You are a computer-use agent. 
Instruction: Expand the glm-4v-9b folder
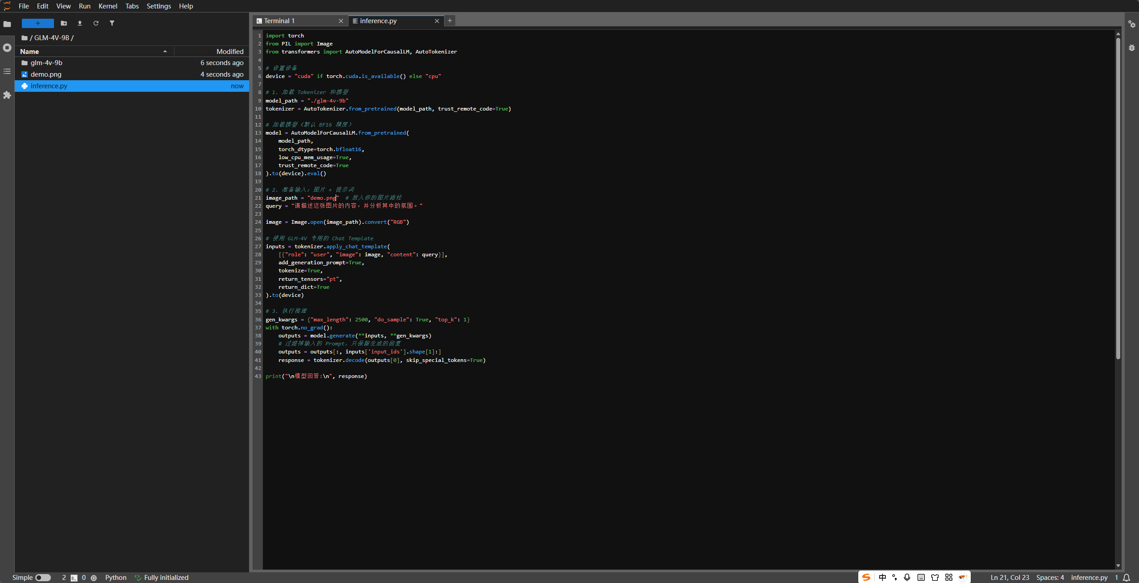pos(46,63)
